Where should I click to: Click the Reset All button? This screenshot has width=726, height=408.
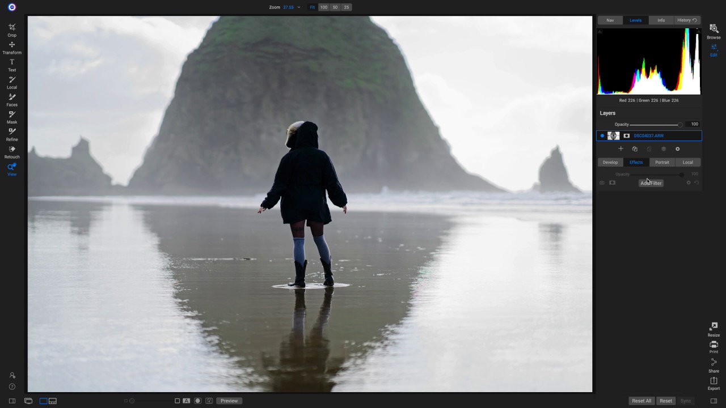pyautogui.click(x=641, y=401)
